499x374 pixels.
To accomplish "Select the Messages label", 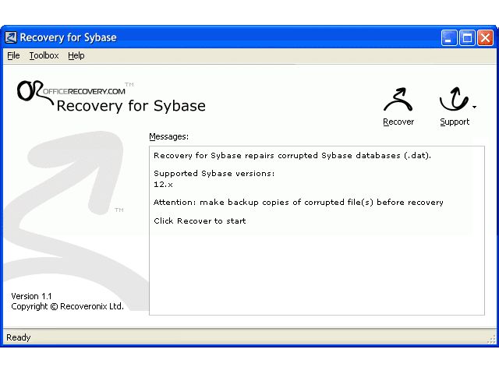I will pos(169,137).
